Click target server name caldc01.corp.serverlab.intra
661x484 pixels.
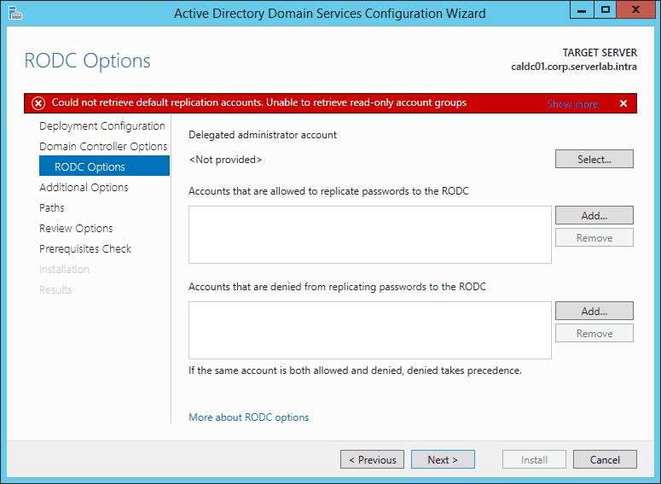(x=574, y=67)
